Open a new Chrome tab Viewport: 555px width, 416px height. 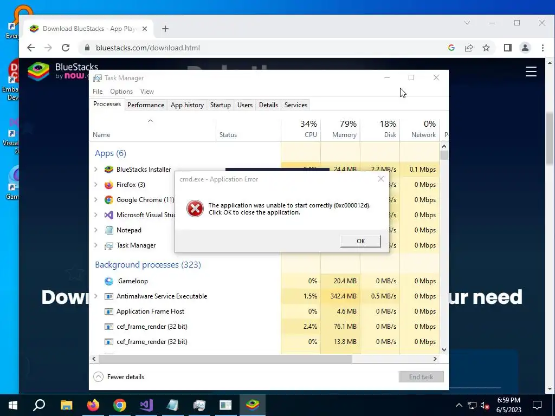165,29
